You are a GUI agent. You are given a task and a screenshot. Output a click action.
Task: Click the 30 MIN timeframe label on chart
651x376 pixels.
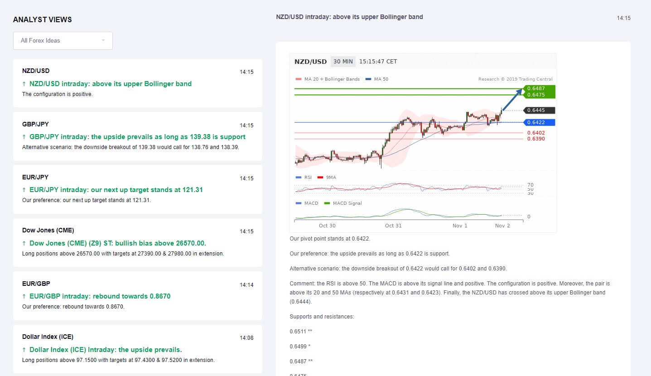[343, 62]
